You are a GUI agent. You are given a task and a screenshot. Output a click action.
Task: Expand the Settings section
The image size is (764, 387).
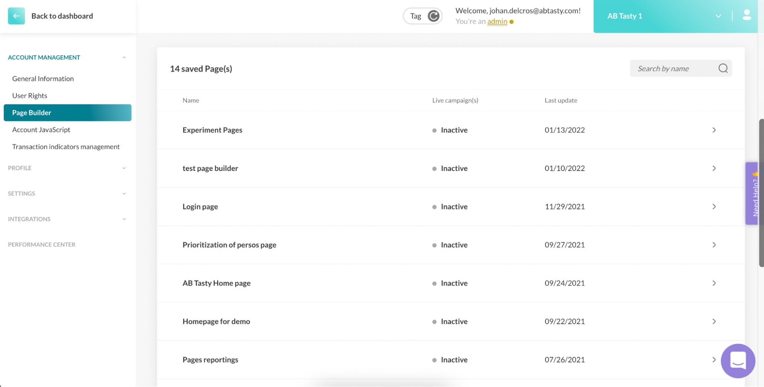coord(124,193)
